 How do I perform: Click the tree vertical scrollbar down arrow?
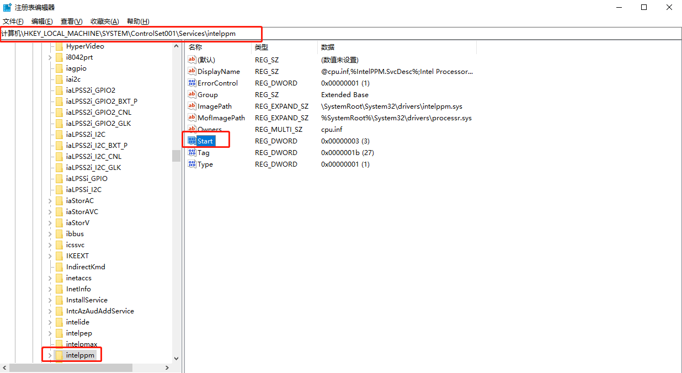(x=176, y=358)
